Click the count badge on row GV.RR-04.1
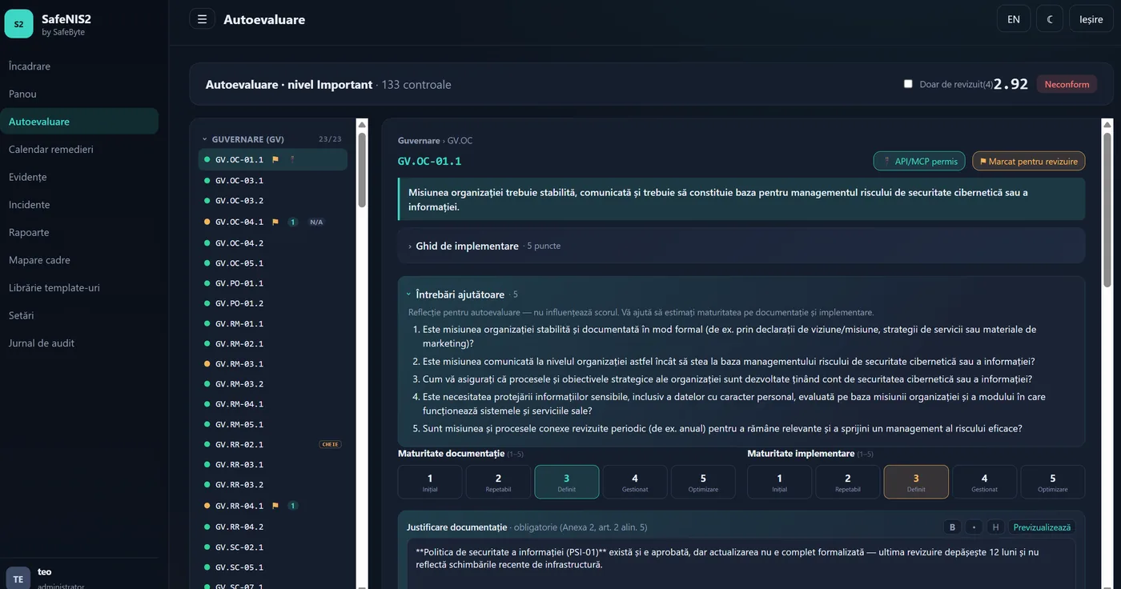The image size is (1121, 589). tap(293, 506)
